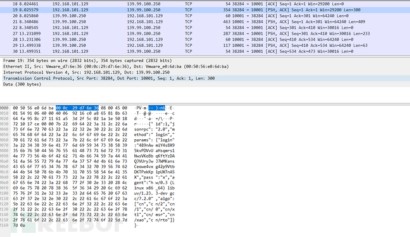Click ASCII text showing params login
Screen dimensions: 410x237
(x=154, y=140)
